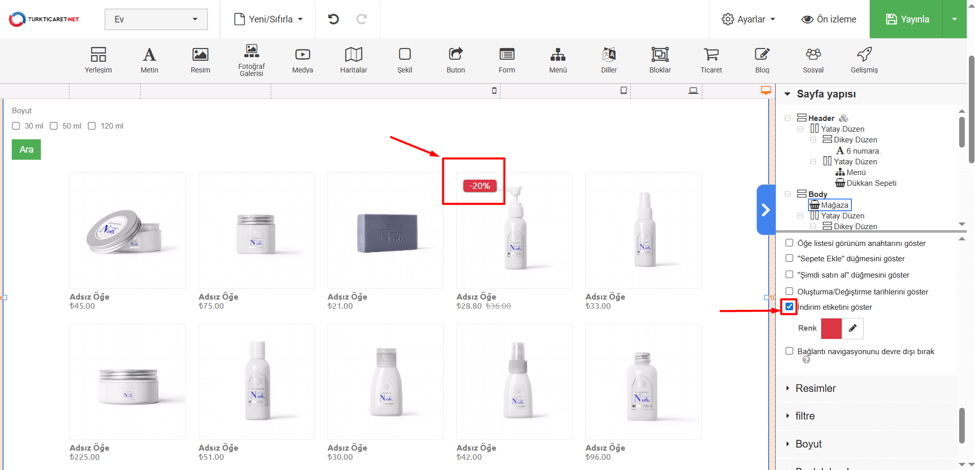Click the undo arrow icon
The height and width of the screenshot is (470, 975).
334,19
